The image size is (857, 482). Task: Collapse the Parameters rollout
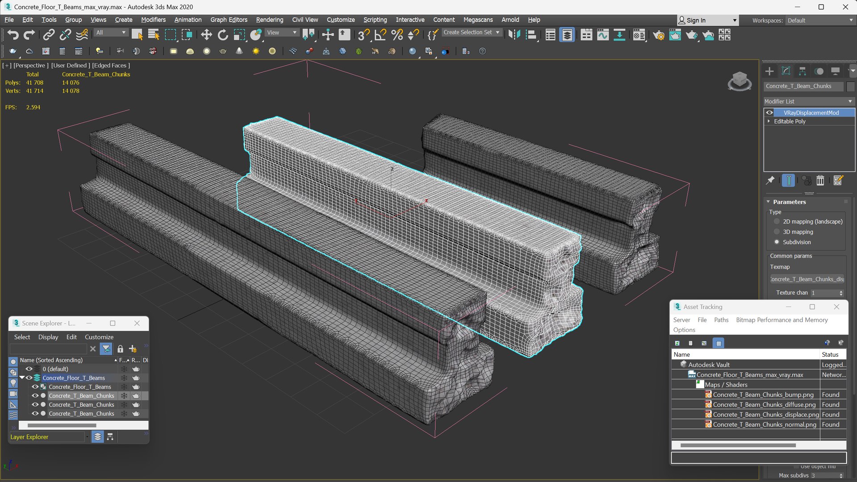tap(768, 202)
